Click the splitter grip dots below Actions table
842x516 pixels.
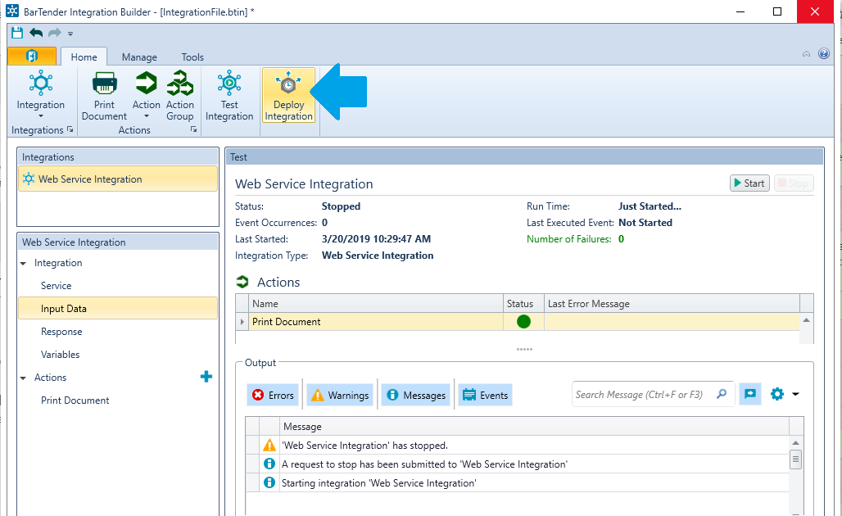click(524, 349)
